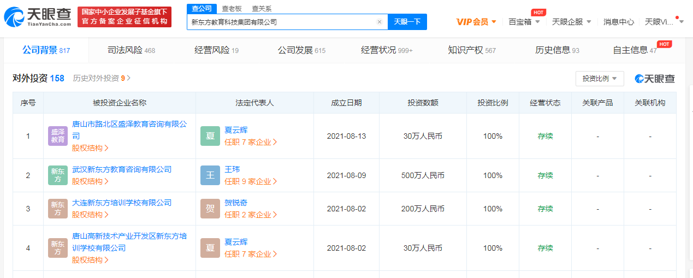
Task: Select the 查老板 search tab
Action: pos(232,9)
